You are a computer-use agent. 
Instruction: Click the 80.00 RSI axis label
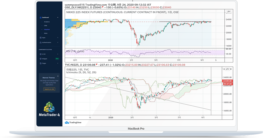(228, 49)
